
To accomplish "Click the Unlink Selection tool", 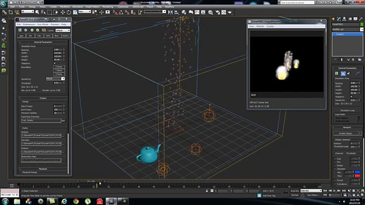I will tap(11, 12).
